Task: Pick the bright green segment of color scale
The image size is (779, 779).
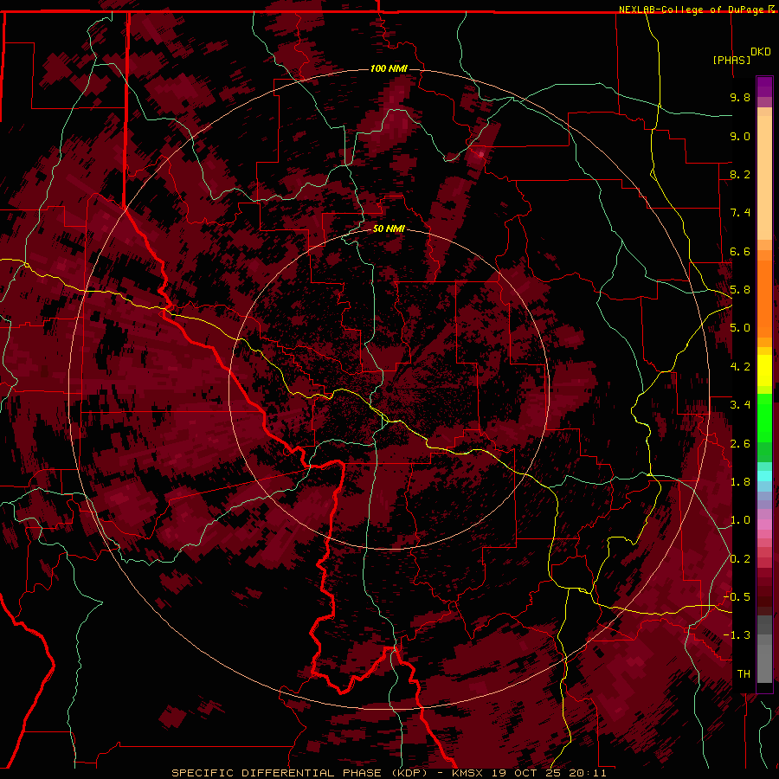Action: coord(764,417)
